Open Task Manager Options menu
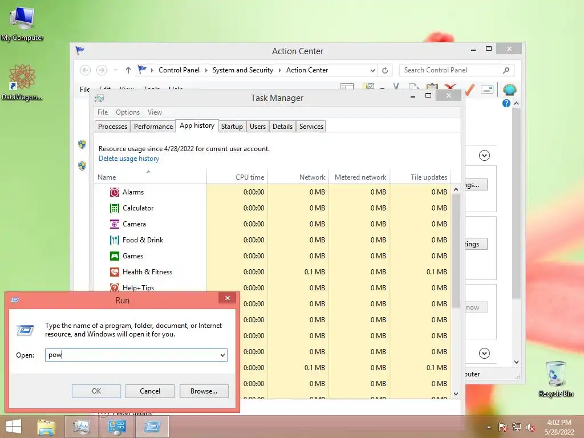This screenshot has height=438, width=584. pos(127,112)
